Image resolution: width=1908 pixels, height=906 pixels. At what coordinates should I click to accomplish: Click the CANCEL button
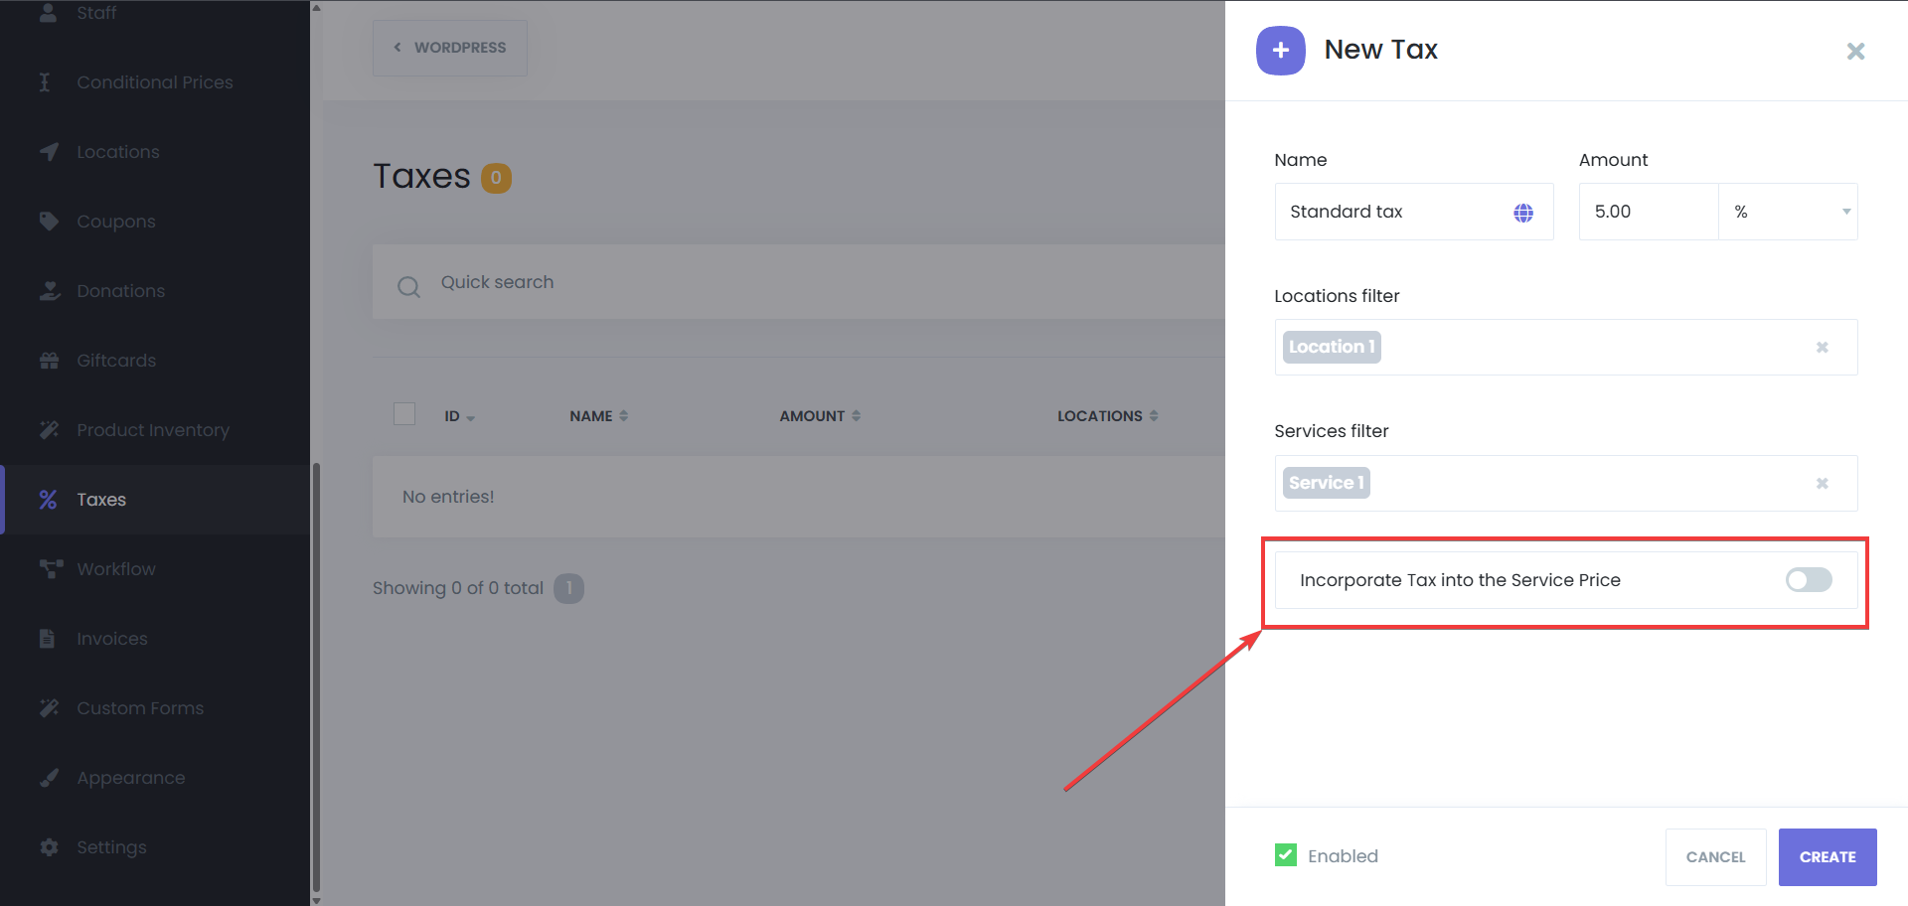(1716, 857)
